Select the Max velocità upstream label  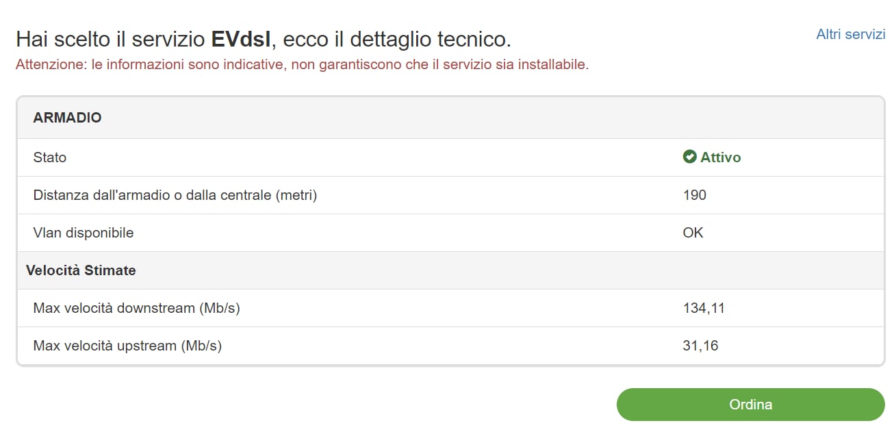(x=127, y=346)
